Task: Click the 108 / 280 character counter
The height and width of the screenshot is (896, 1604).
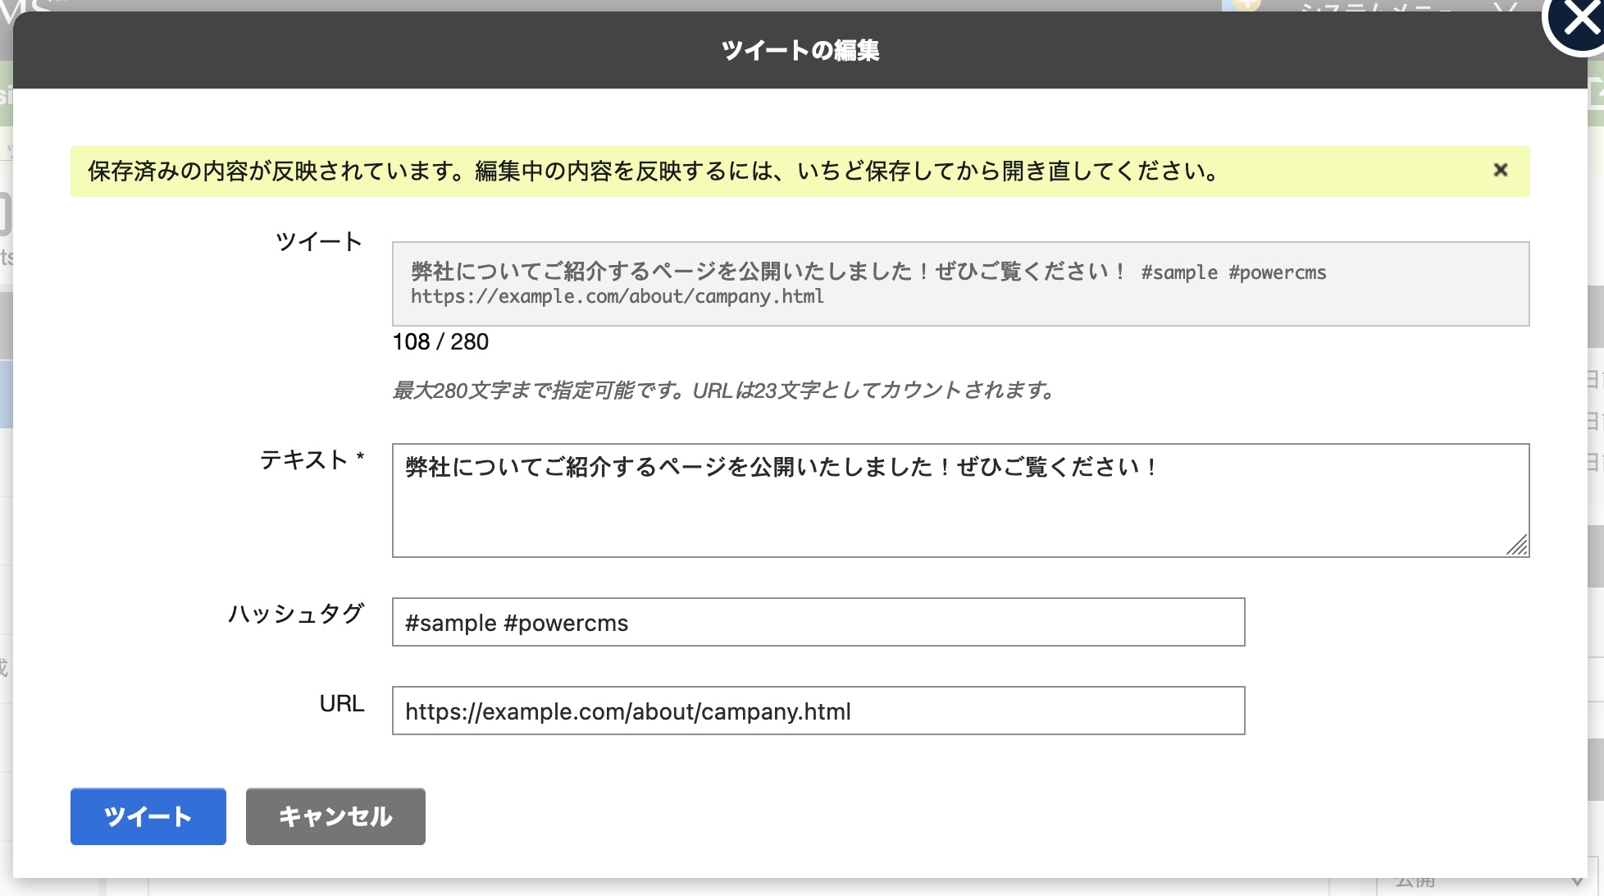Action: click(440, 341)
